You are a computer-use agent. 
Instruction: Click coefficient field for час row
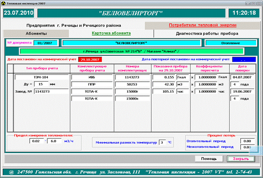coord(206,92)
